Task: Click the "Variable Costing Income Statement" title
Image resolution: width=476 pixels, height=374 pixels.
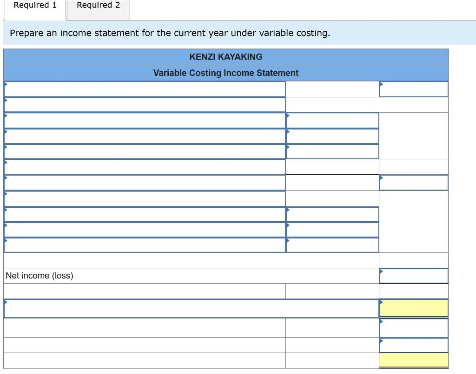Action: pyautogui.click(x=226, y=73)
